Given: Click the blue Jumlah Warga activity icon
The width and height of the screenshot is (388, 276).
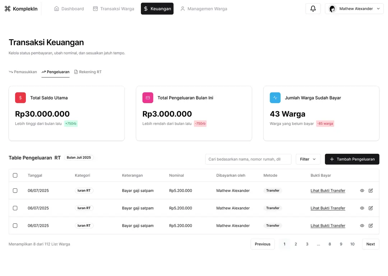Looking at the screenshot, I should (x=275, y=98).
